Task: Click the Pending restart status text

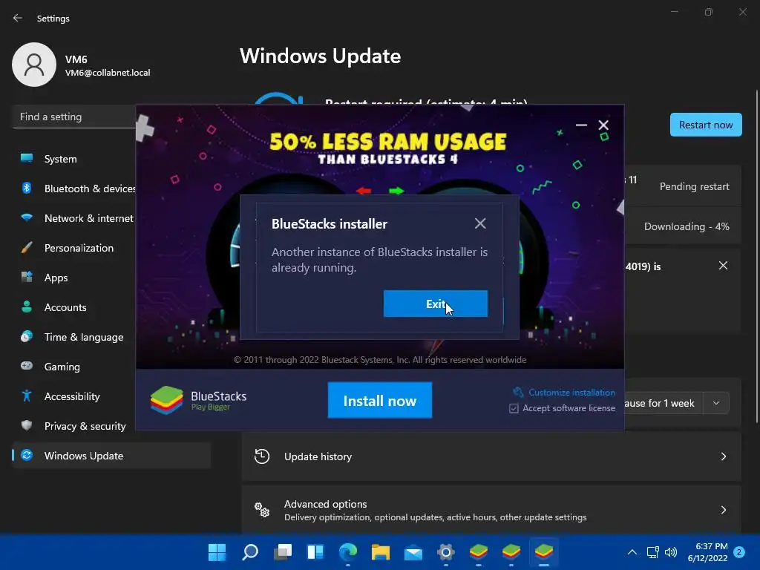Action: [694, 186]
